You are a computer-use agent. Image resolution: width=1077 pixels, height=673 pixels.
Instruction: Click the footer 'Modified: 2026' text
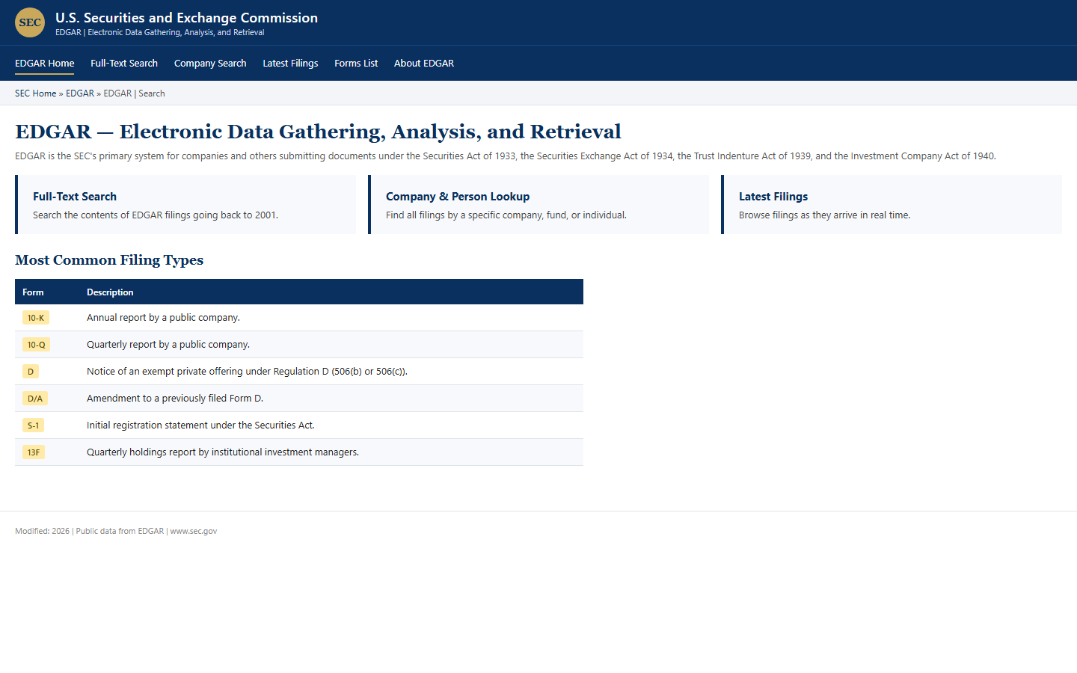tap(42, 531)
